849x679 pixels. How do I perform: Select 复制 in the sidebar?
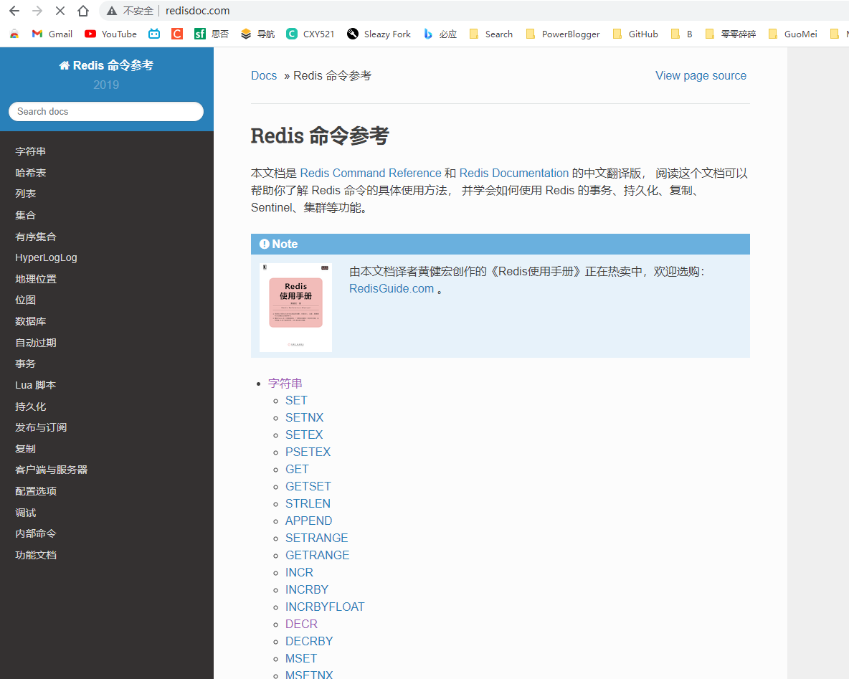pyautogui.click(x=25, y=449)
